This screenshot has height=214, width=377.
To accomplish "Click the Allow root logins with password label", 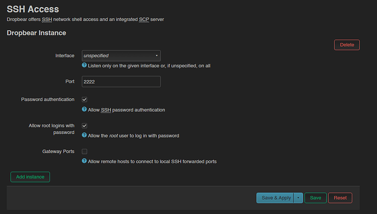I will (x=51, y=129).
